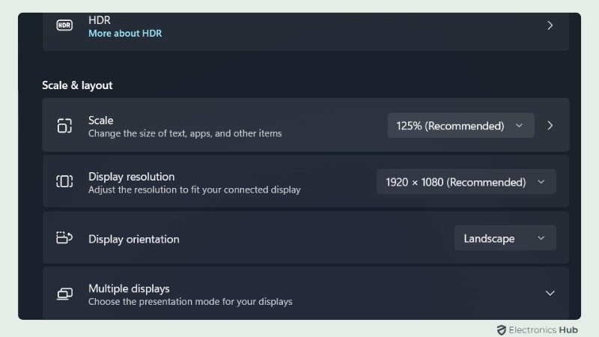This screenshot has height=337, width=599.
Task: Click the Display resolution icon
Action: tap(64, 181)
